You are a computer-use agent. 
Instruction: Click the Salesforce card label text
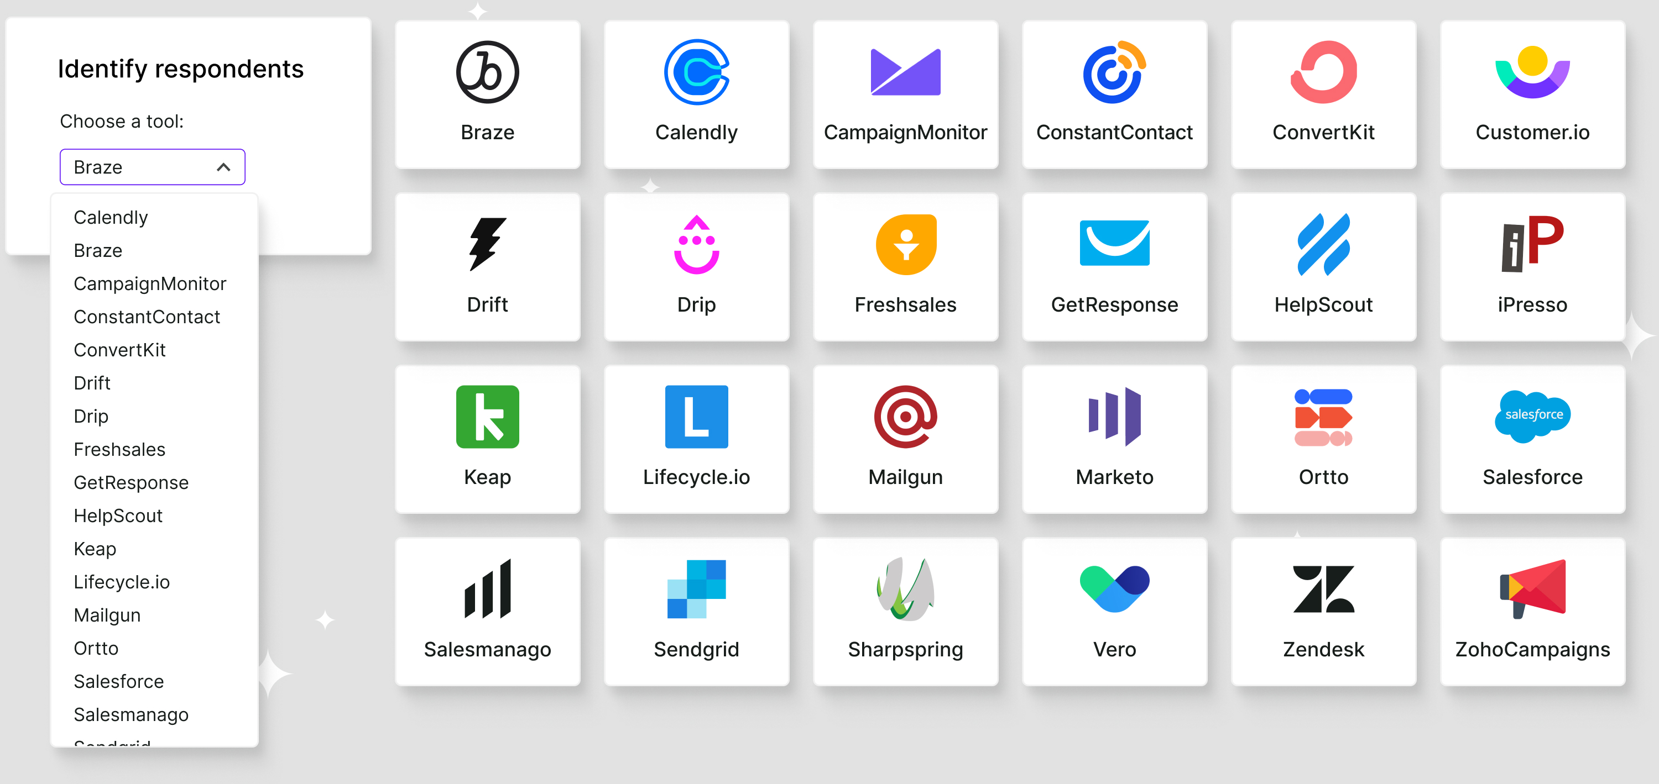tap(1532, 477)
